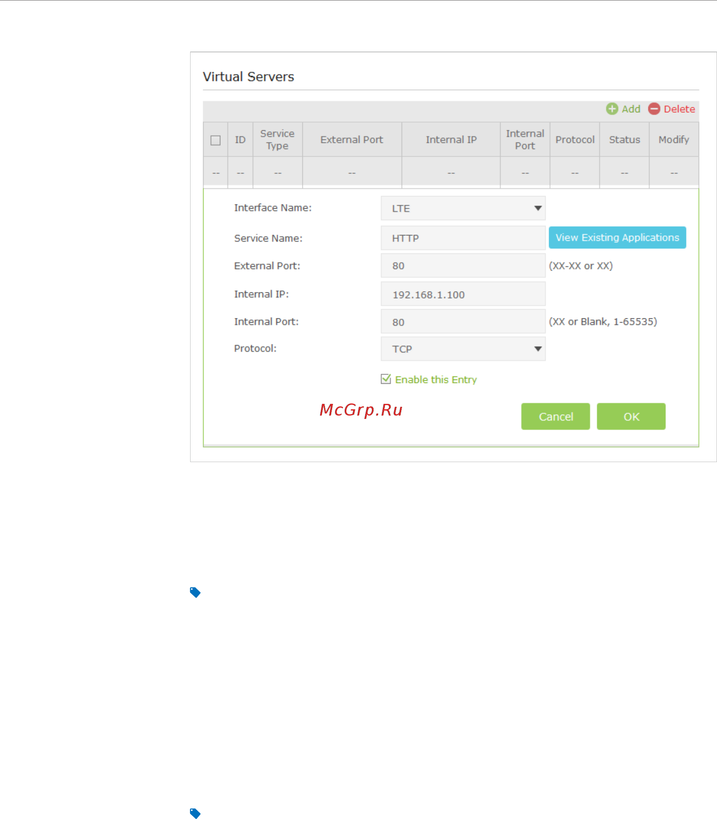Click the Enable this Entry label

pyautogui.click(x=436, y=380)
